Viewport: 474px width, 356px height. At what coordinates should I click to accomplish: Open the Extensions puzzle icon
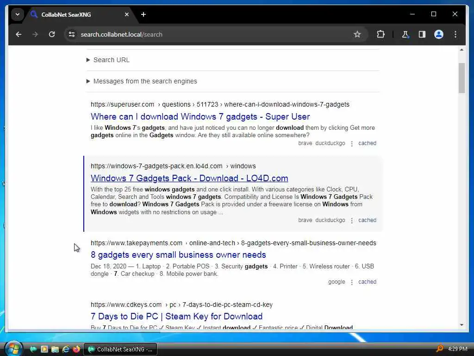(380, 34)
